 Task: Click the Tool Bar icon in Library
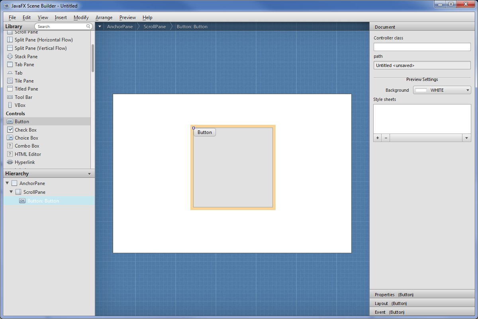(x=10, y=97)
